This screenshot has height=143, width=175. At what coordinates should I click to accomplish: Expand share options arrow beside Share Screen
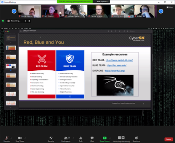(x=110, y=138)
